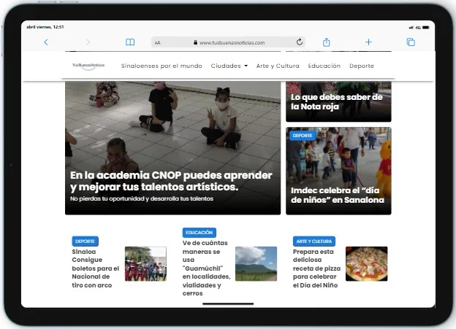This screenshot has width=456, height=329.
Task: Open Lo que debes saber Nota roja
Action: [x=337, y=101]
